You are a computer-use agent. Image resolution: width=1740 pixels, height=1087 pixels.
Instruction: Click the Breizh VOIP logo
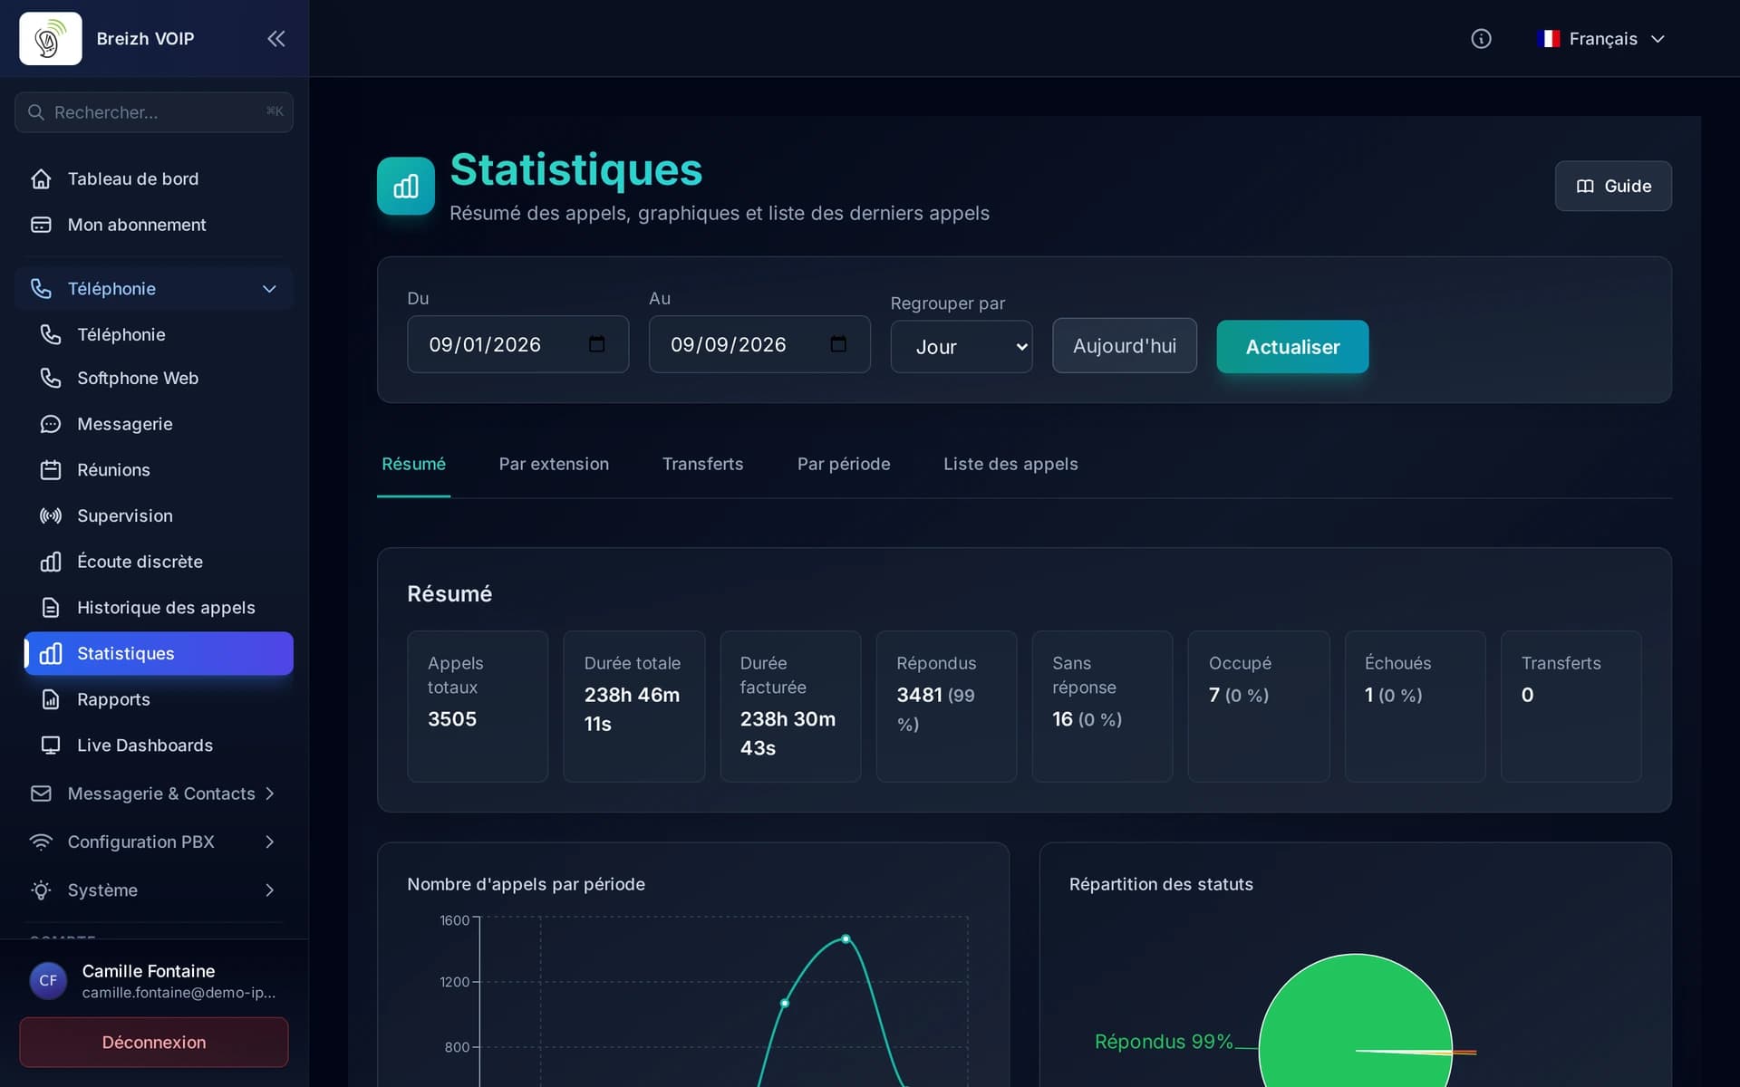51,38
